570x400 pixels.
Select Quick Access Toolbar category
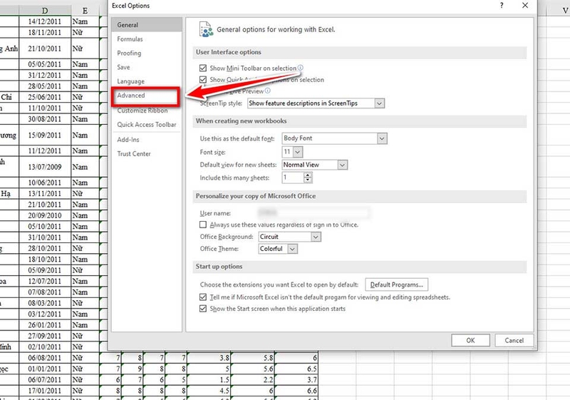147,124
